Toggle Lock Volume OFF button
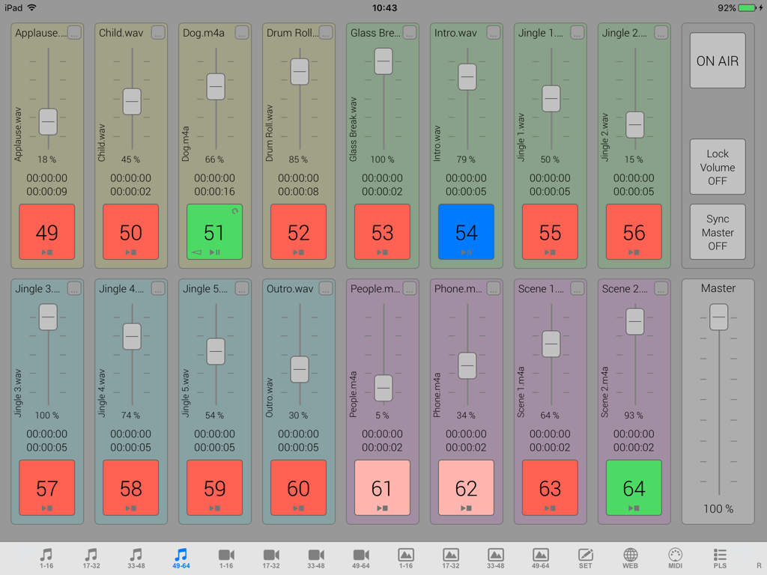The height and width of the screenshot is (575, 767). (718, 167)
